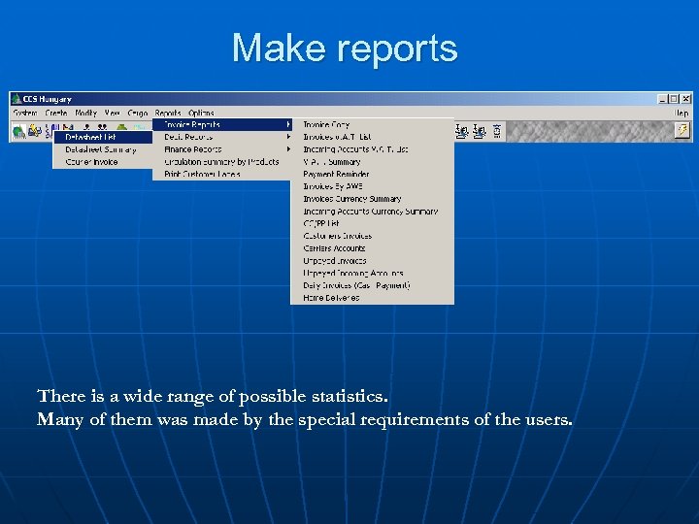Expand the Invoice Reports submenu arrow
The width and height of the screenshot is (699, 524).
point(288,125)
